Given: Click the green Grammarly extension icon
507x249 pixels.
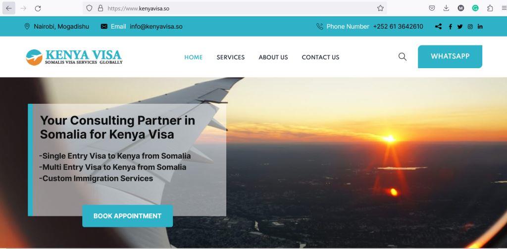Looking at the screenshot, I should pos(475,8).
